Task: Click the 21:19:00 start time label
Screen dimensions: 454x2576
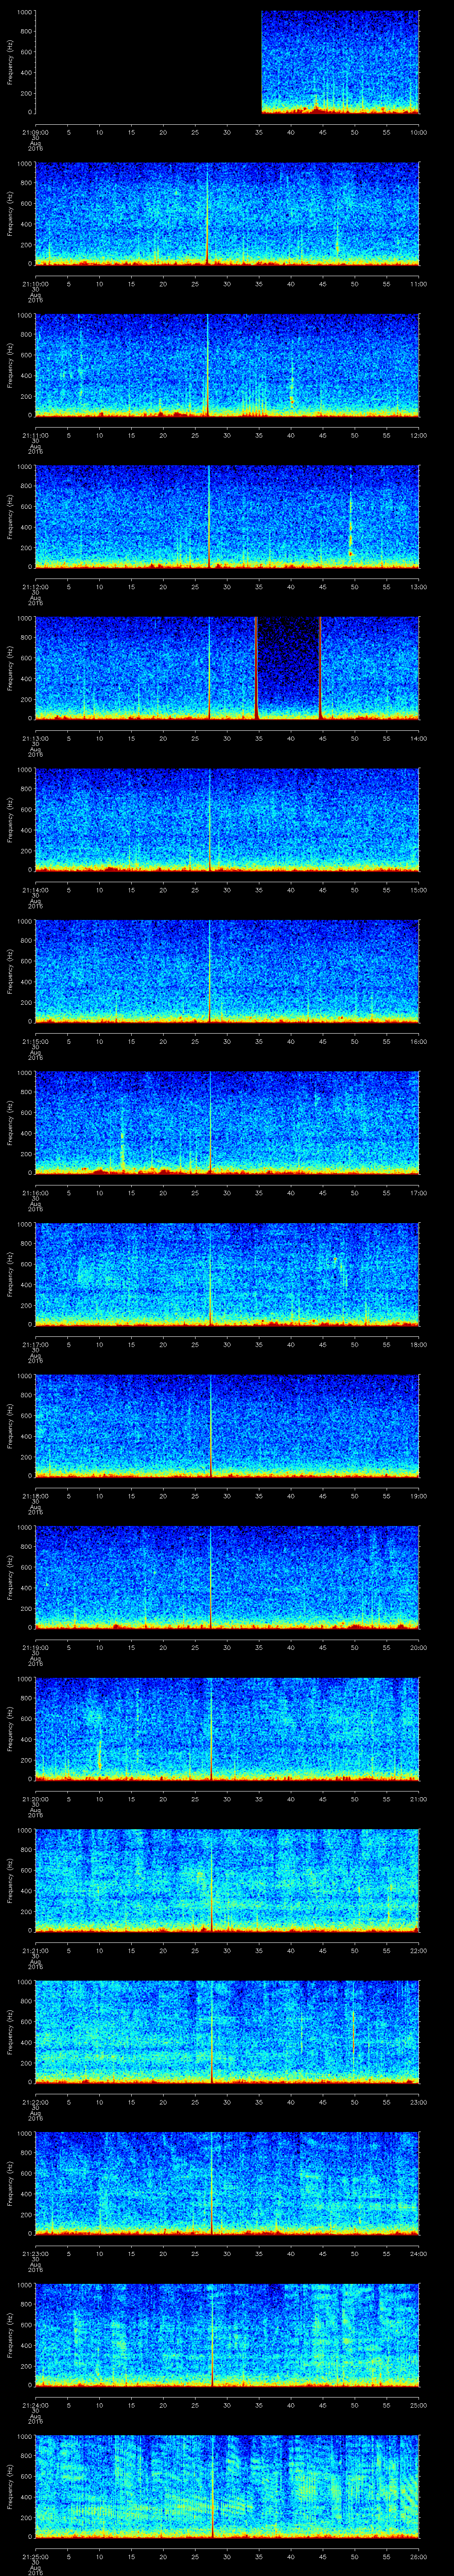Action: pyautogui.click(x=35, y=1647)
